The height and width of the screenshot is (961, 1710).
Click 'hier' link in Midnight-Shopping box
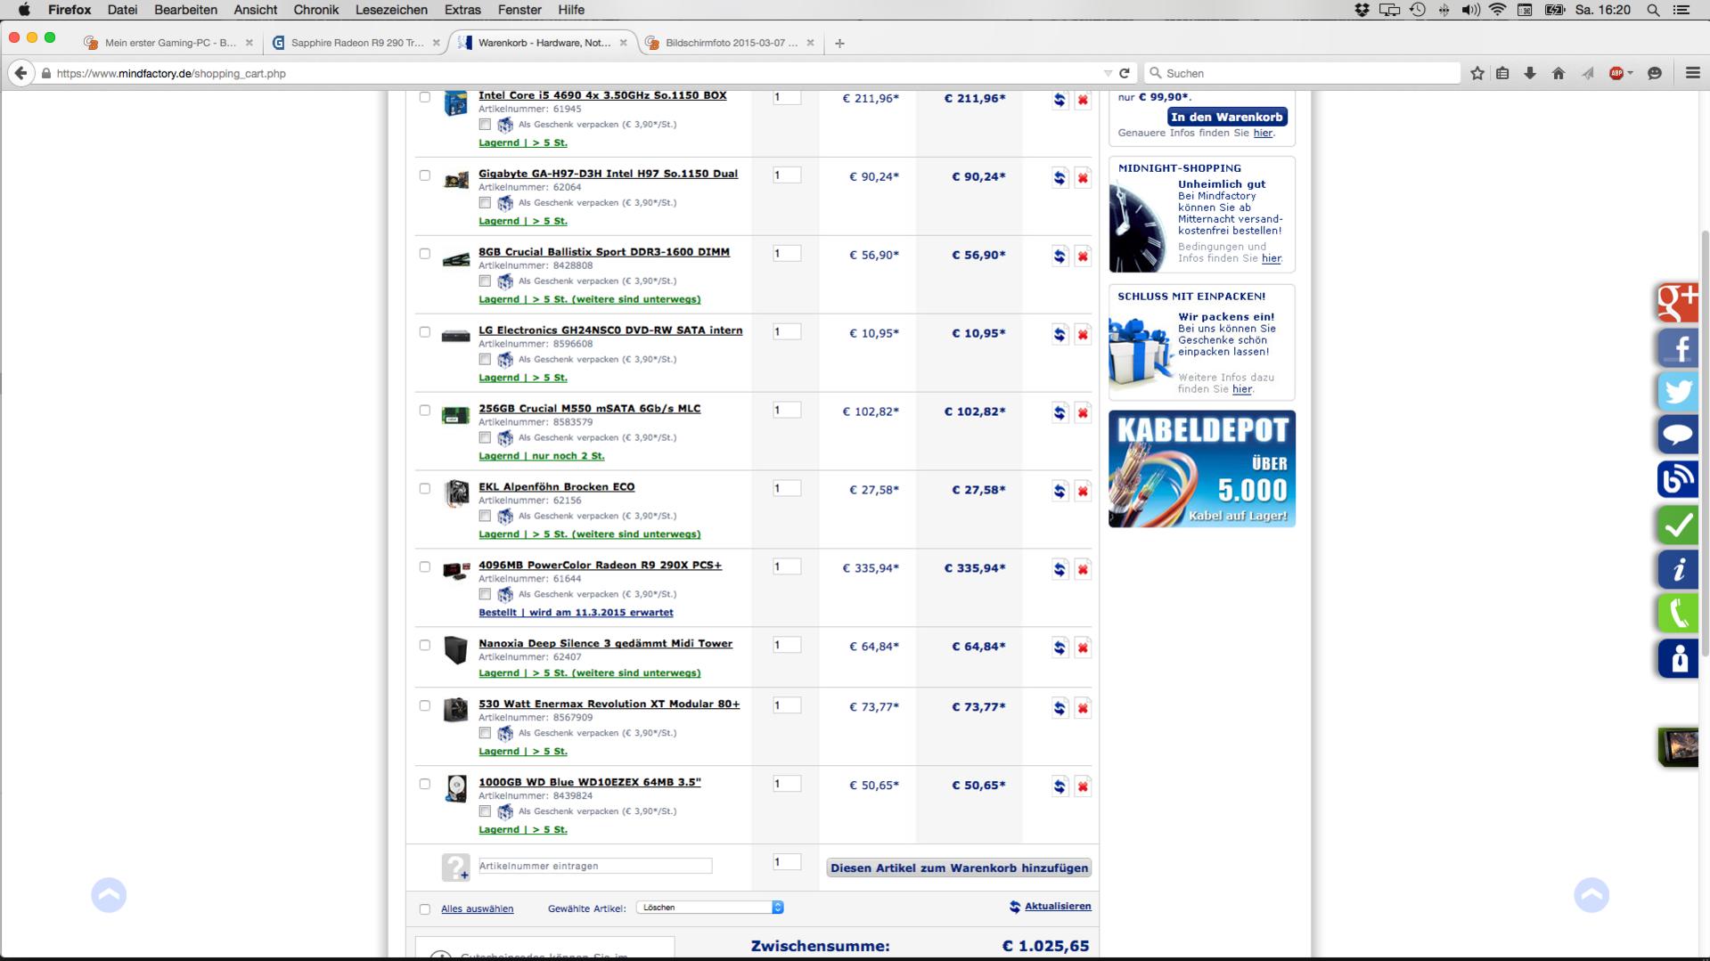1272,259
